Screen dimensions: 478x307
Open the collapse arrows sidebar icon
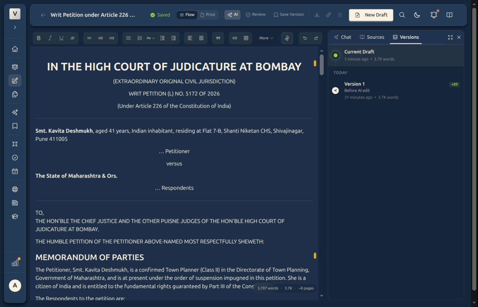15,144
